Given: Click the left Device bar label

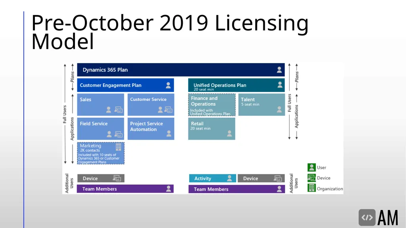Looking at the screenshot, I should pyautogui.click(x=90, y=178).
